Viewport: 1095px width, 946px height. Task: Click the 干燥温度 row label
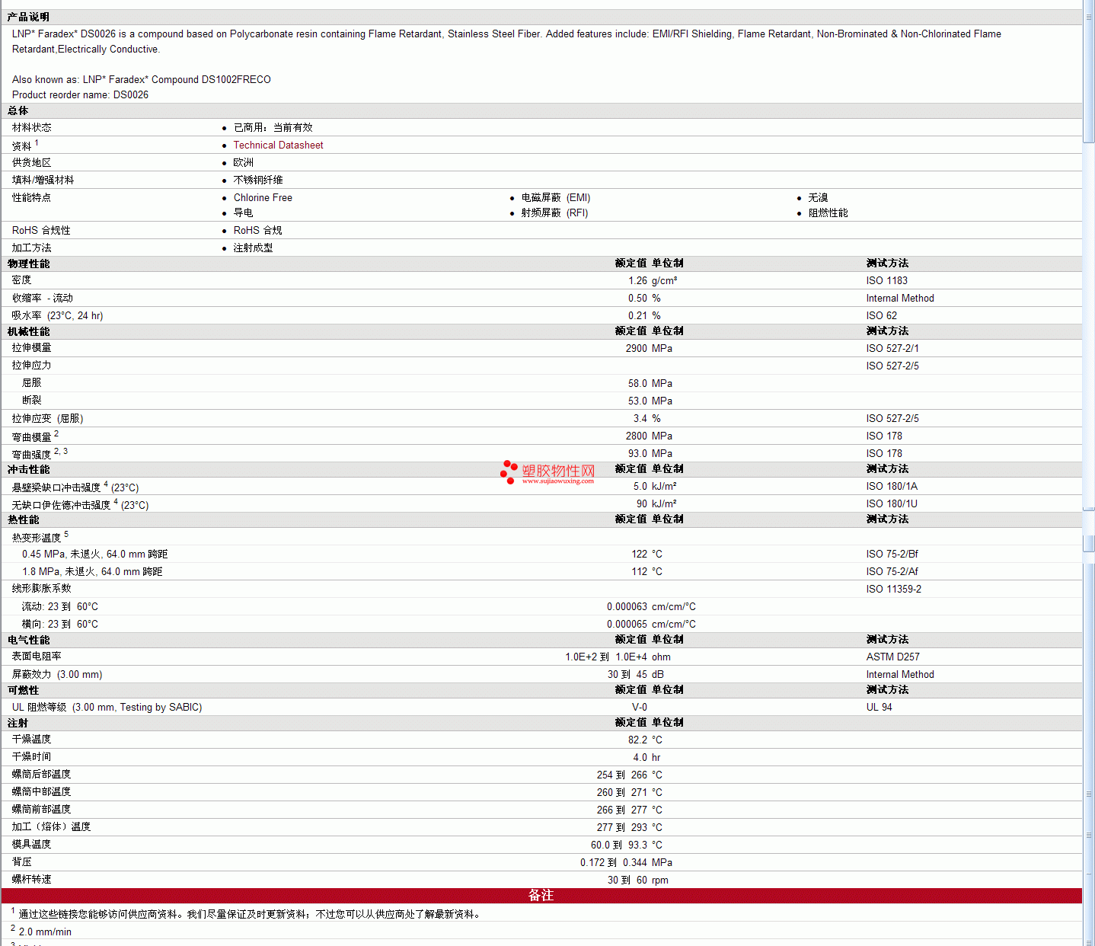31,739
